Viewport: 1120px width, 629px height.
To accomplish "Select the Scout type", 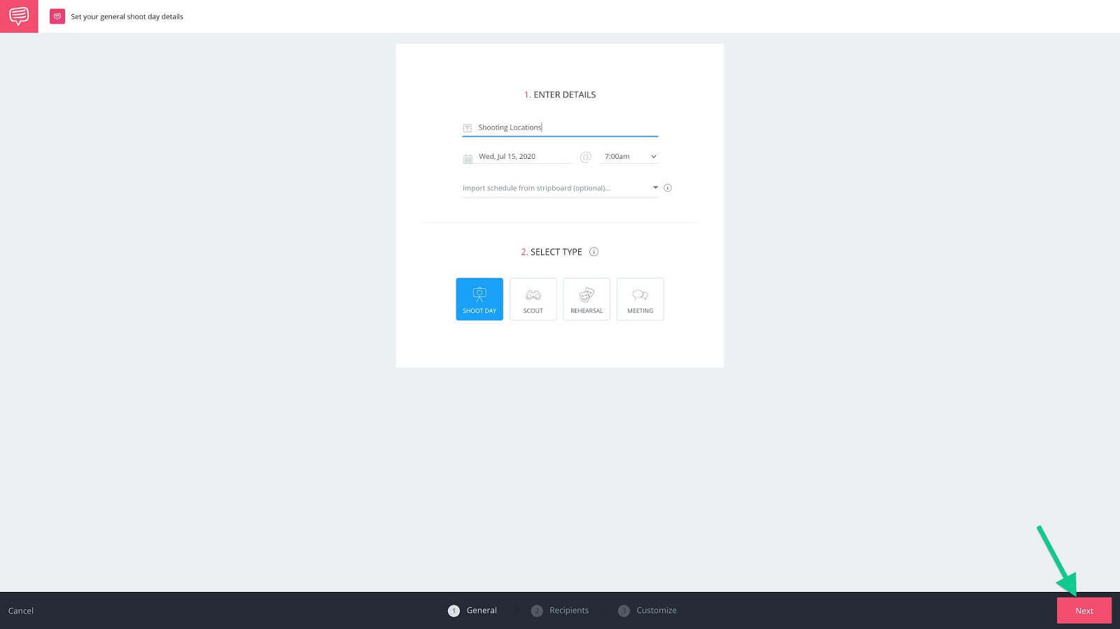I will click(533, 299).
